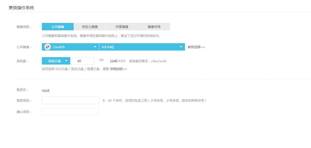Open the 共享镜像 tab
This screenshot has width=311, height=148.
coord(122,27)
